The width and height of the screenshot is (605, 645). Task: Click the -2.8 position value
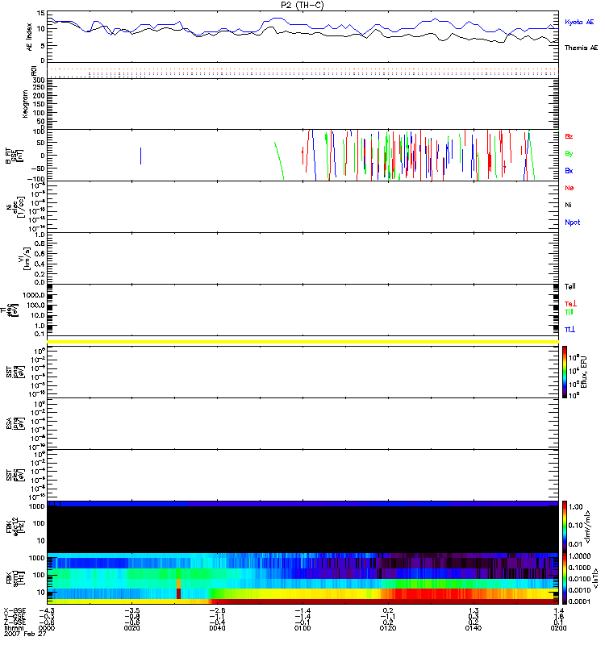[217, 610]
